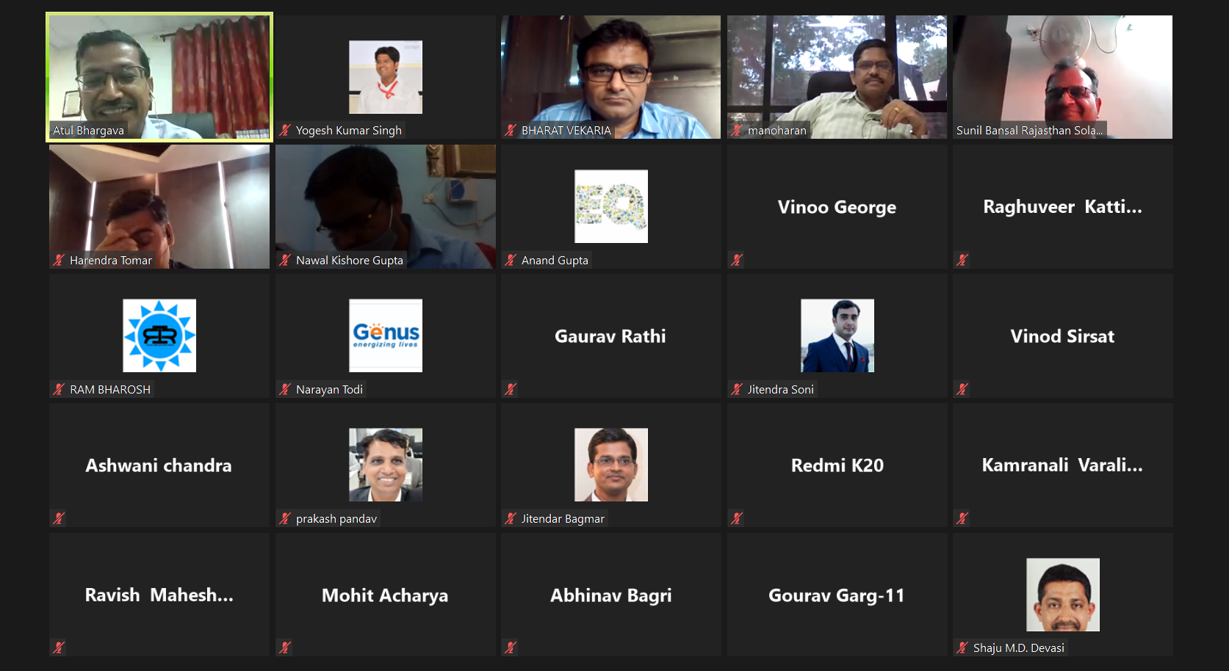Click muted mic icon on Harendra Tomar tile
Viewport: 1229px width, 671px height.
pyautogui.click(x=59, y=260)
